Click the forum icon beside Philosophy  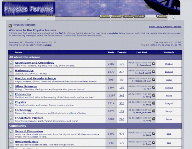click(11, 95)
